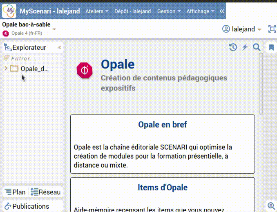Open the Opale en bref card heading

pos(162,124)
